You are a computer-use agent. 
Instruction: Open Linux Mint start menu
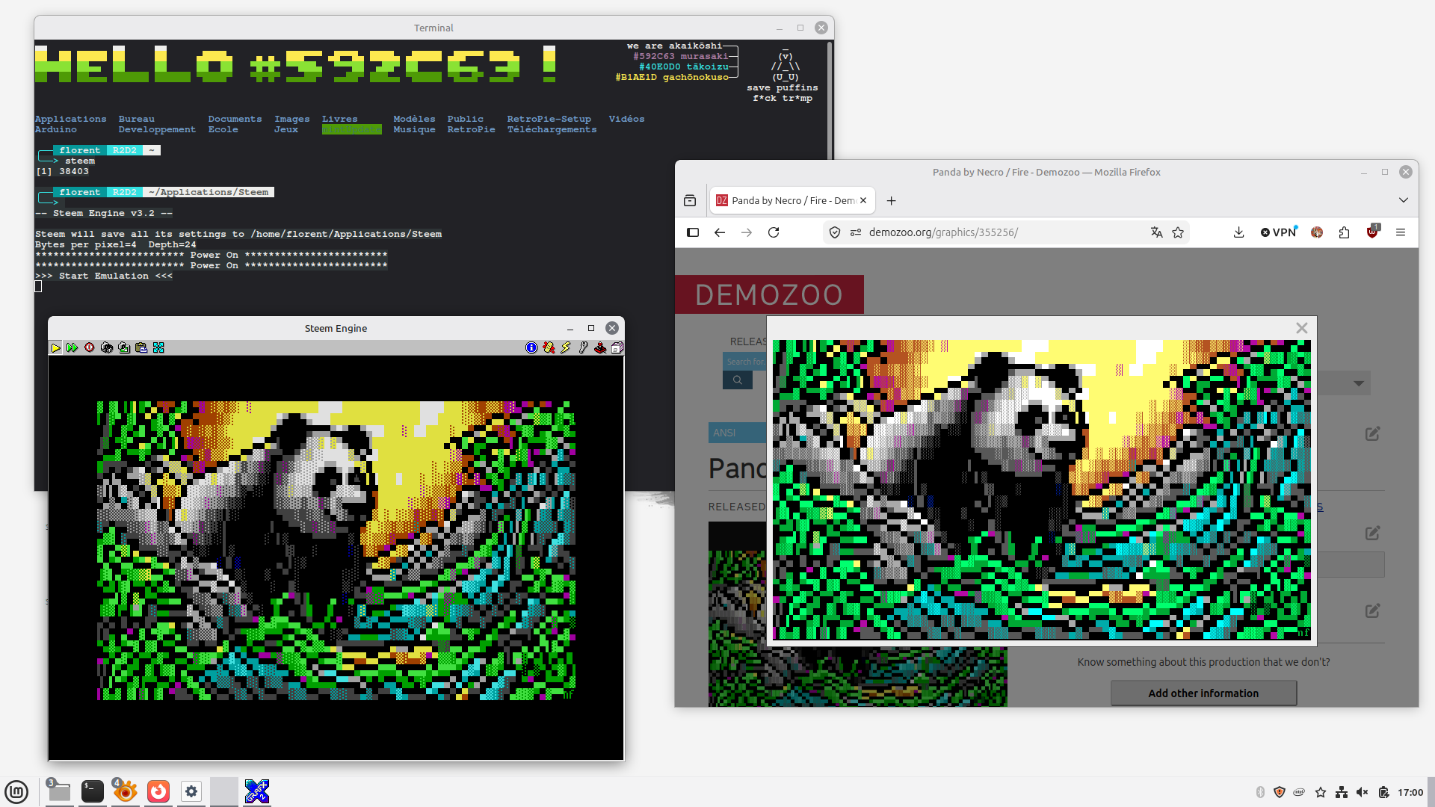16,791
